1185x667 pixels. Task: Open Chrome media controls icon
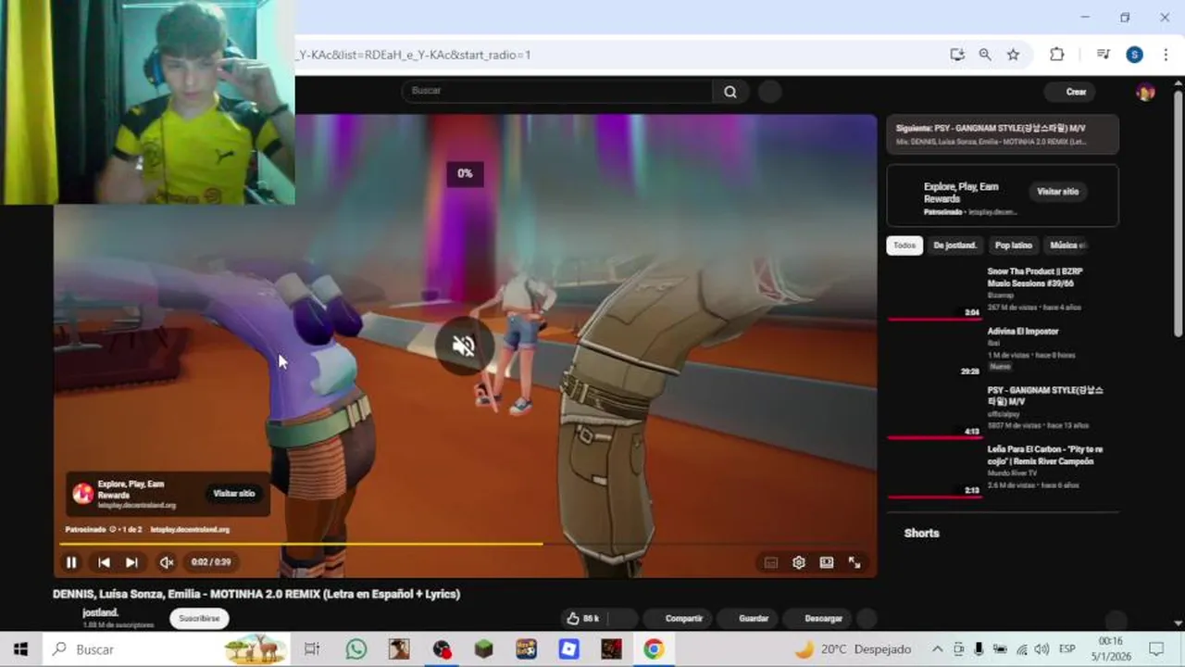[x=1103, y=55]
